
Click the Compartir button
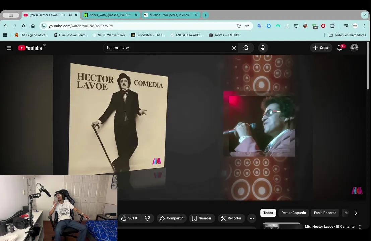[171, 218]
